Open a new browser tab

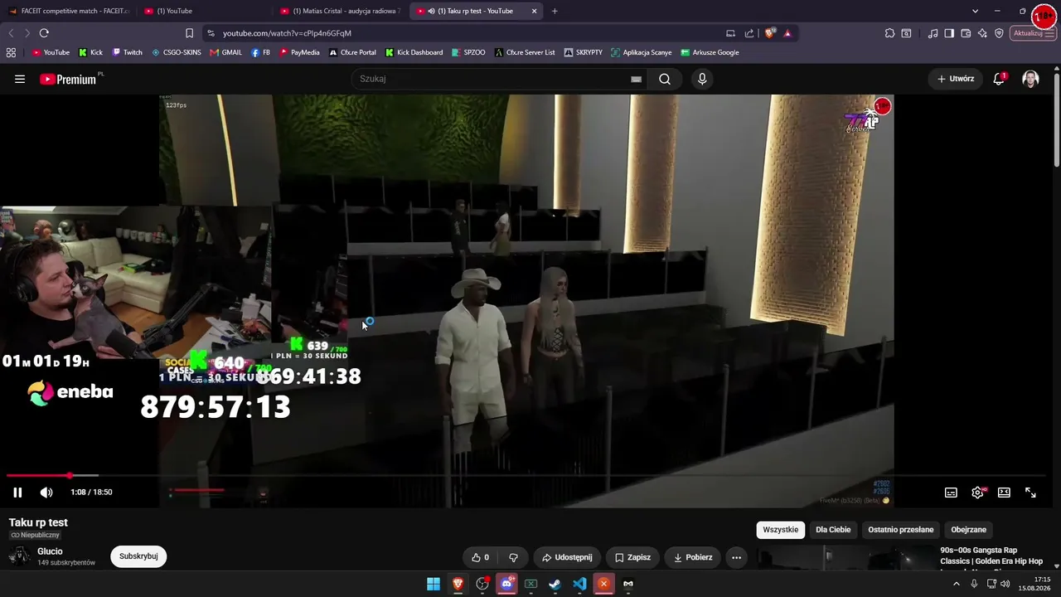coord(555,11)
